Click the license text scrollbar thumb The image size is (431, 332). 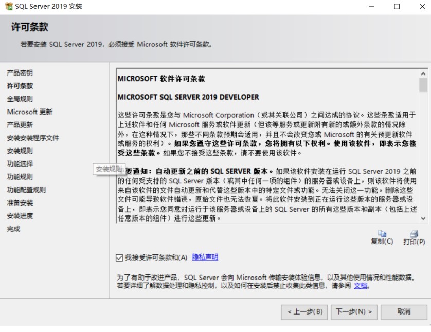point(423,85)
